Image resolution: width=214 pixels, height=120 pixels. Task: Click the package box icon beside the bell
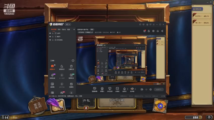(x=153, y=31)
